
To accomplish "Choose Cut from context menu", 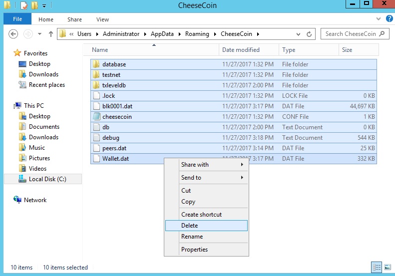I will coord(206,190).
